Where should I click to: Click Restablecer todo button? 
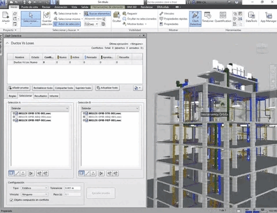coord(43,88)
